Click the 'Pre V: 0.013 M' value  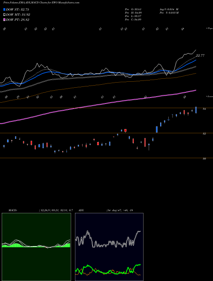click(x=169, y=13)
